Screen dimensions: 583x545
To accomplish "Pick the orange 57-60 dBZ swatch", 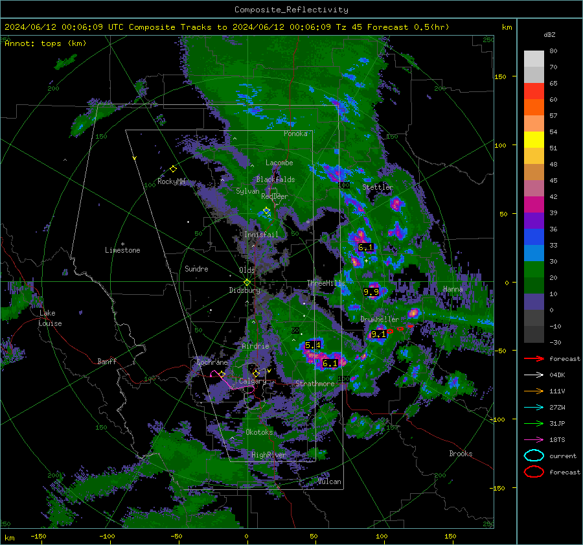I will (534, 108).
